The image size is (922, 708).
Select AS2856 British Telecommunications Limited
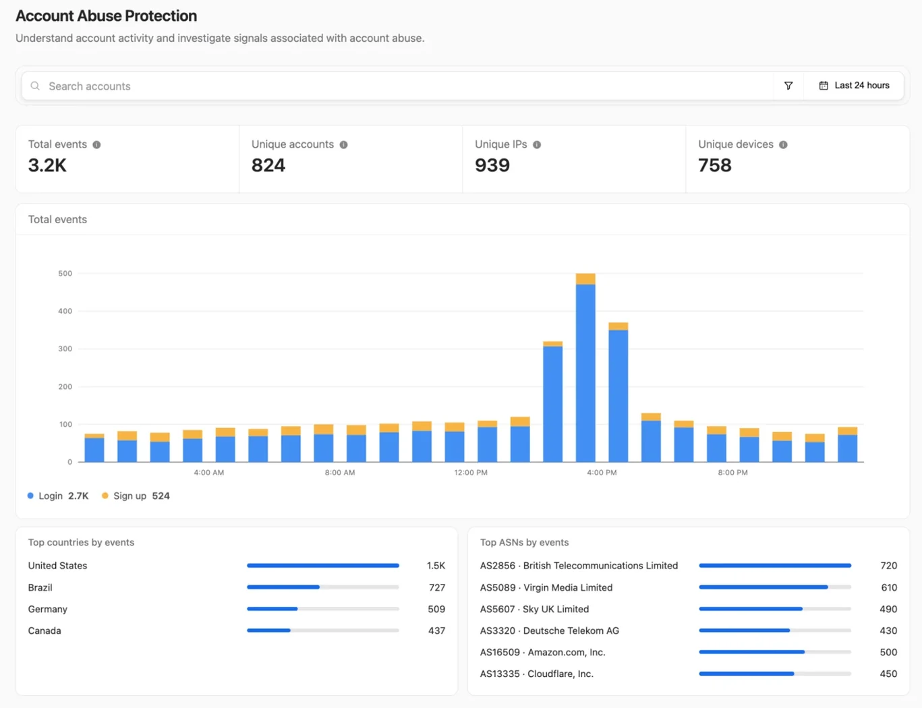689,566
